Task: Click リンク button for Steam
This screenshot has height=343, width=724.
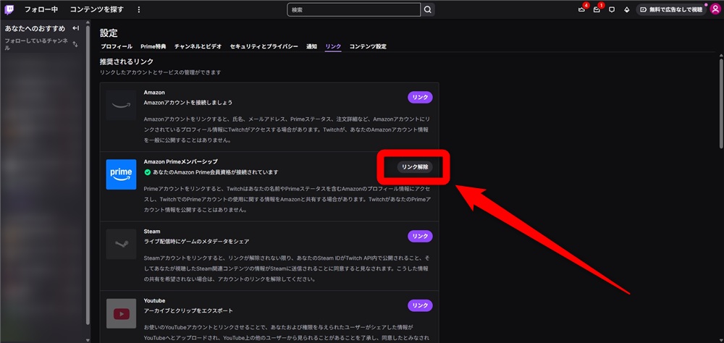Action: pos(420,236)
